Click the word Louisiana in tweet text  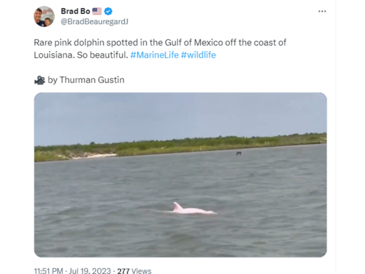[x=54, y=55]
